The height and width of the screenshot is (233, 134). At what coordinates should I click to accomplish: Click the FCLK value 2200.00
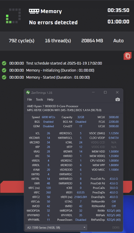(x=114, y=122)
